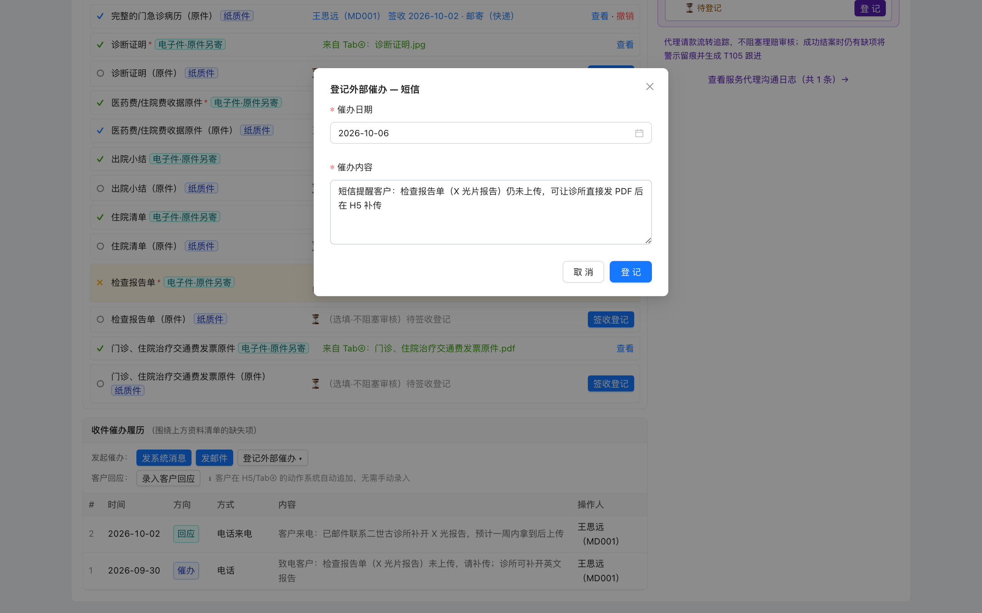Open 查看服务代理沟通日志 link

(x=778, y=79)
